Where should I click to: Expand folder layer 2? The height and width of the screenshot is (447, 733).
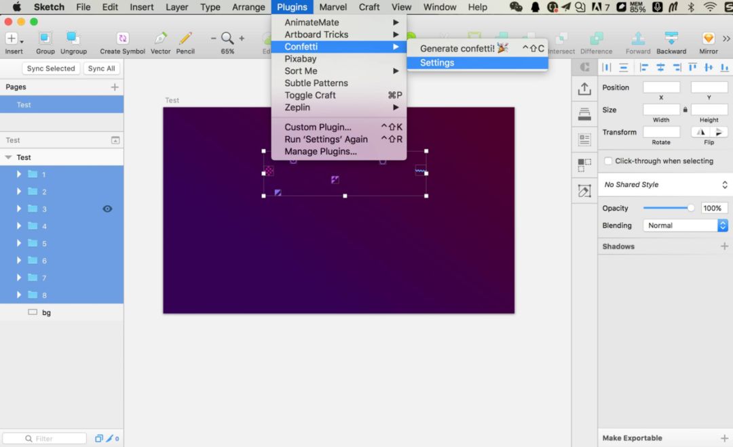coord(19,192)
